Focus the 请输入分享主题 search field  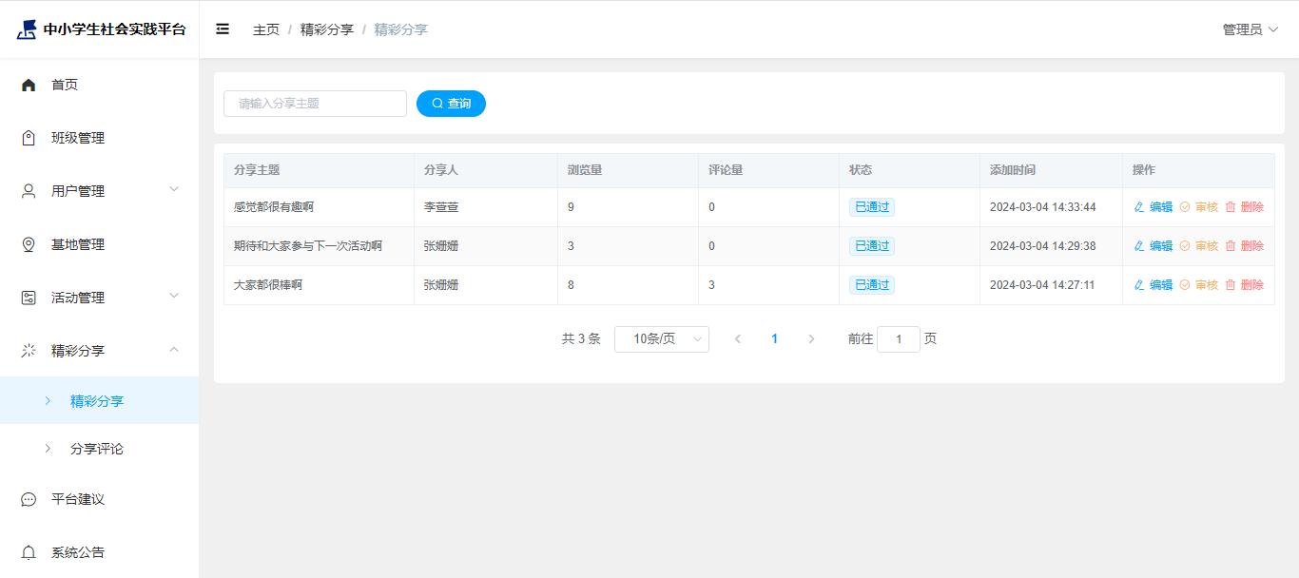coord(315,104)
